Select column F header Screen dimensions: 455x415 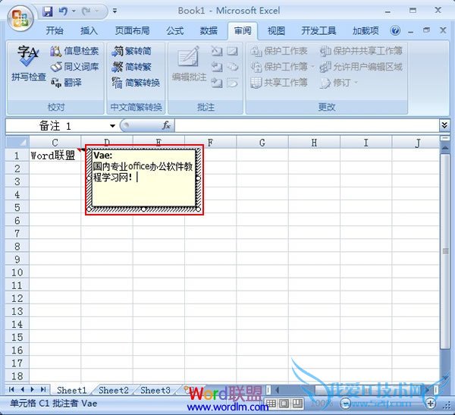tap(210, 143)
